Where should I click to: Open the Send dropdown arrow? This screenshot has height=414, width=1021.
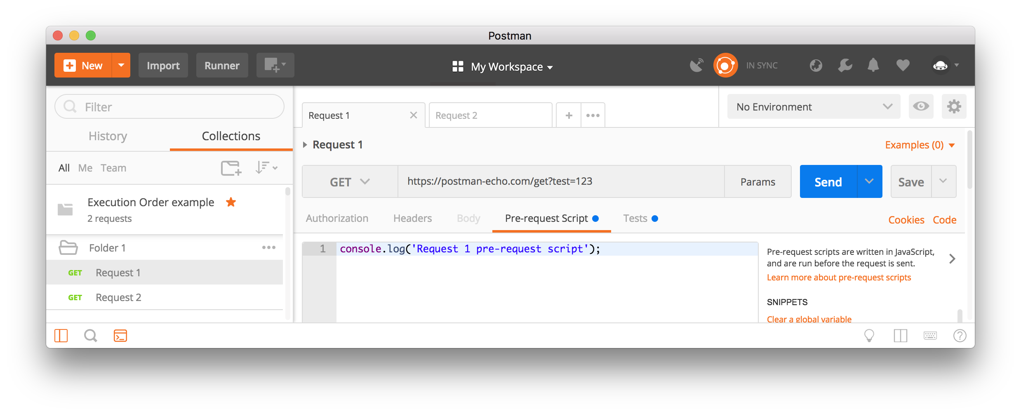pyautogui.click(x=870, y=181)
